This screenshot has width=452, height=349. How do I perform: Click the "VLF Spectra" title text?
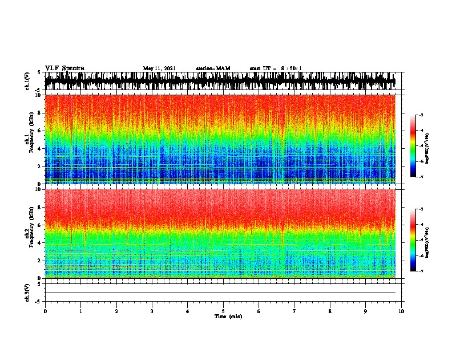pos(64,68)
